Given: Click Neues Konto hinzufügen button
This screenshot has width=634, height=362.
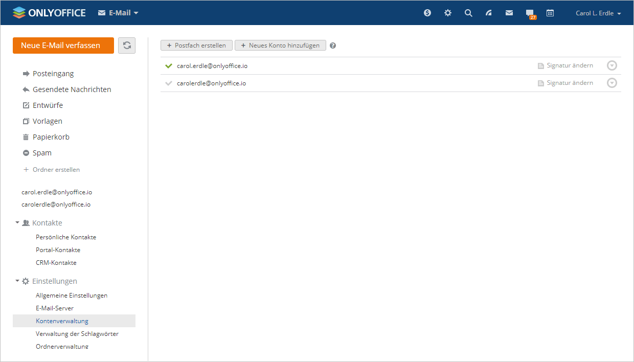Looking at the screenshot, I should [280, 46].
